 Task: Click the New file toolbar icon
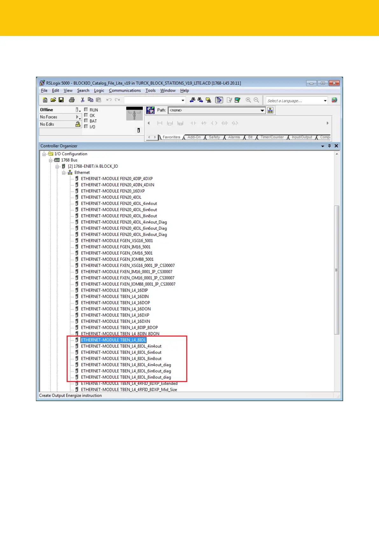pos(45,100)
